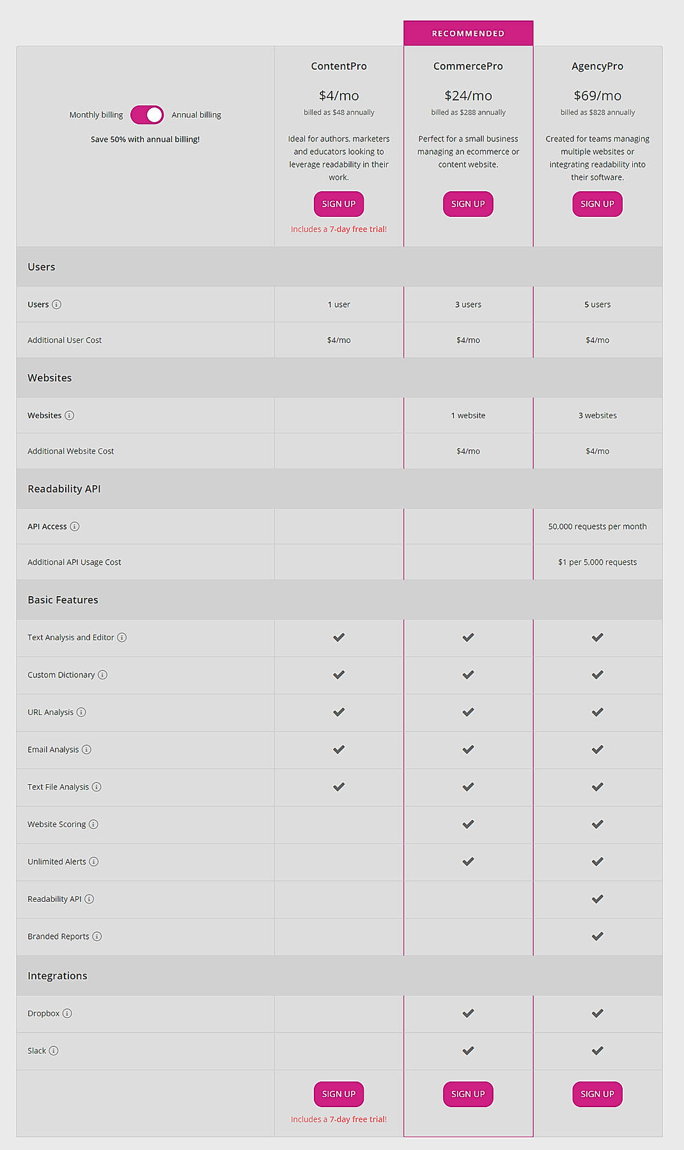Click the Websites row info icon
Image resolution: width=684 pixels, height=1150 pixels.
click(70, 415)
